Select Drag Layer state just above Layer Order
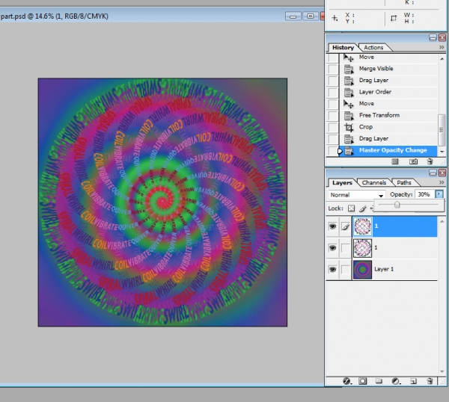Image resolution: width=449 pixels, height=402 pixels. pyautogui.click(x=388, y=81)
